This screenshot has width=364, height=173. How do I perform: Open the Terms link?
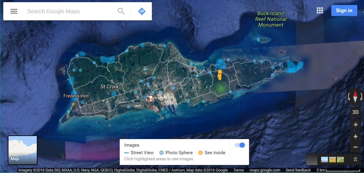pos(239,170)
